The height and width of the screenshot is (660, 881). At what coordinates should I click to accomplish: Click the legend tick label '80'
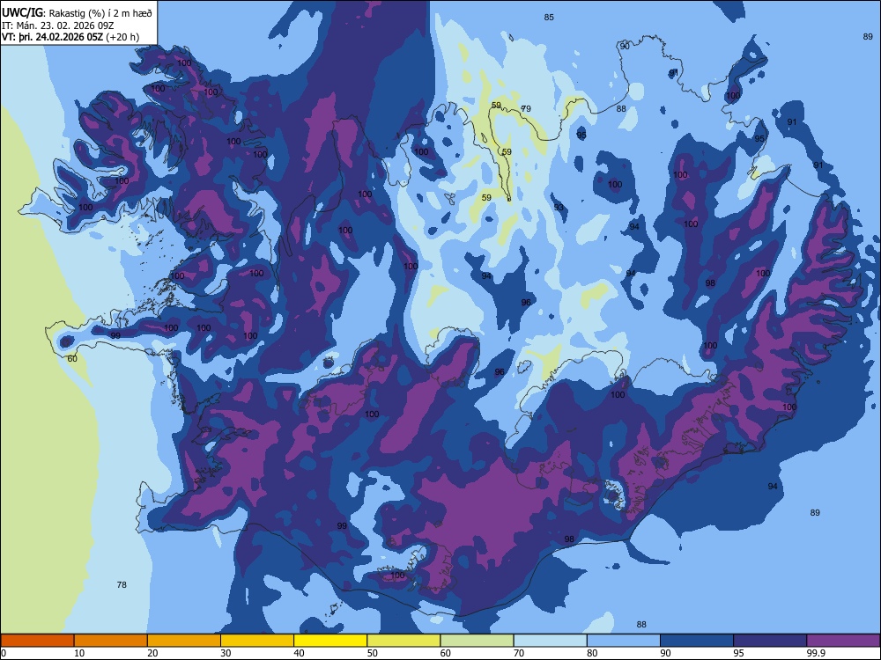pos(592,653)
